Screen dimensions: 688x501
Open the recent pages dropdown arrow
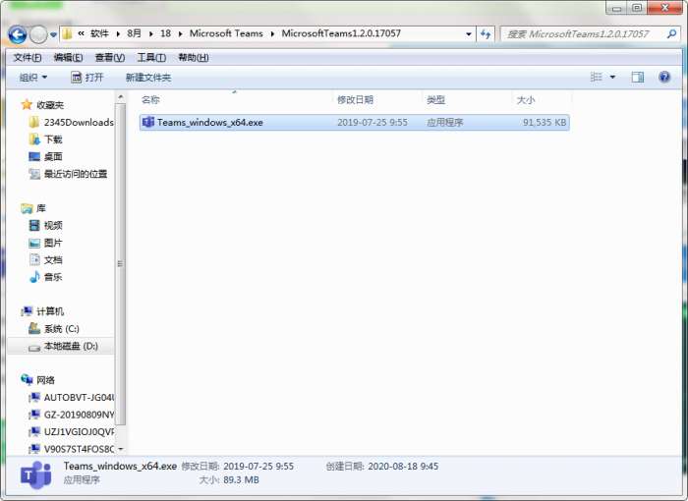click(x=53, y=34)
